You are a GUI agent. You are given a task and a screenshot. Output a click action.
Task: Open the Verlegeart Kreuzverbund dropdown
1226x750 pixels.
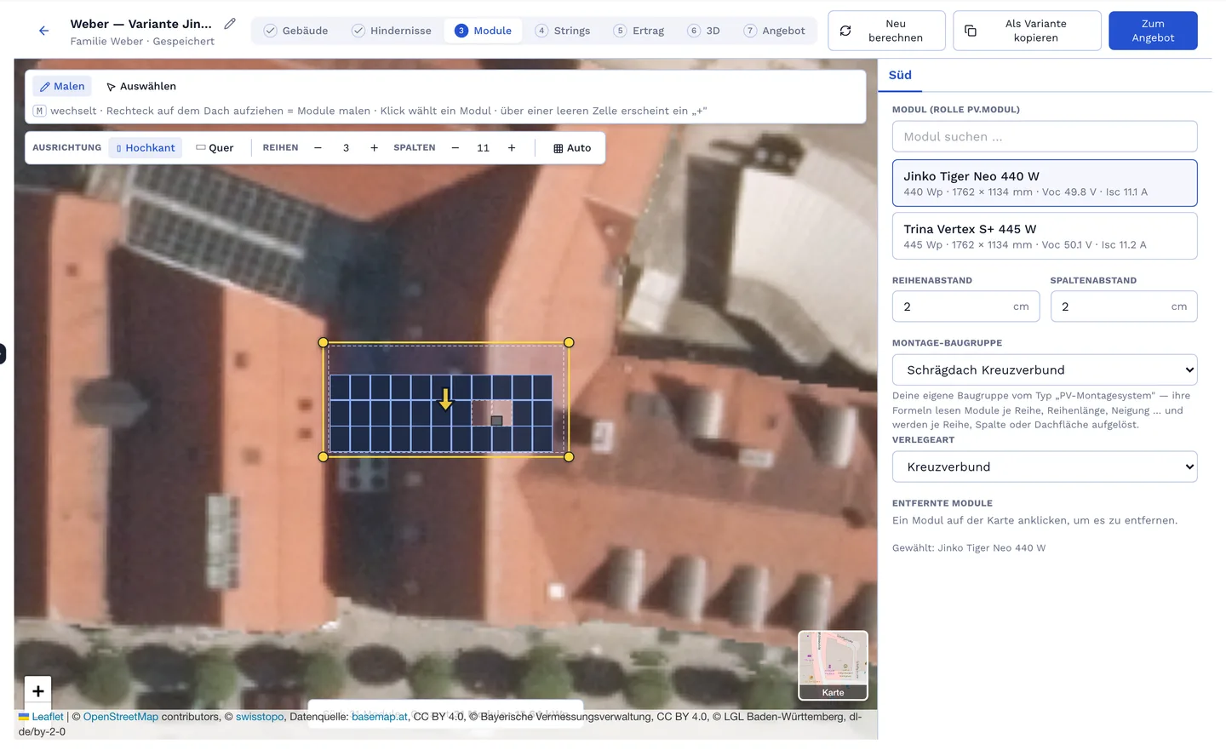(x=1045, y=467)
